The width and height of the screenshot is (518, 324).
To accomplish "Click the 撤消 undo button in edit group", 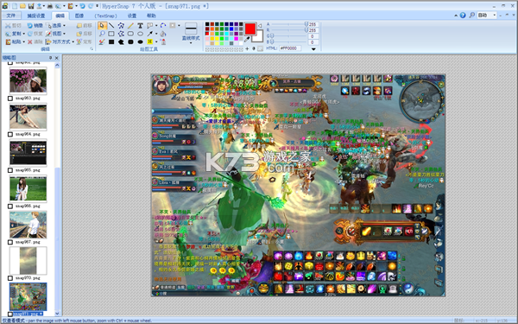I will (x=35, y=25).
